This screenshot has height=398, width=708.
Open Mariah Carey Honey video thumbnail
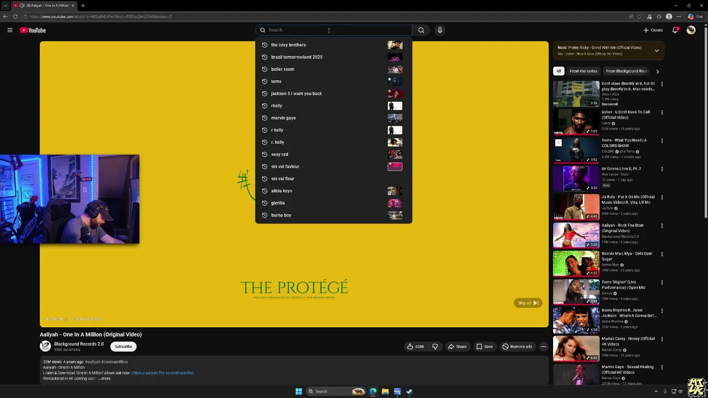tap(576, 348)
